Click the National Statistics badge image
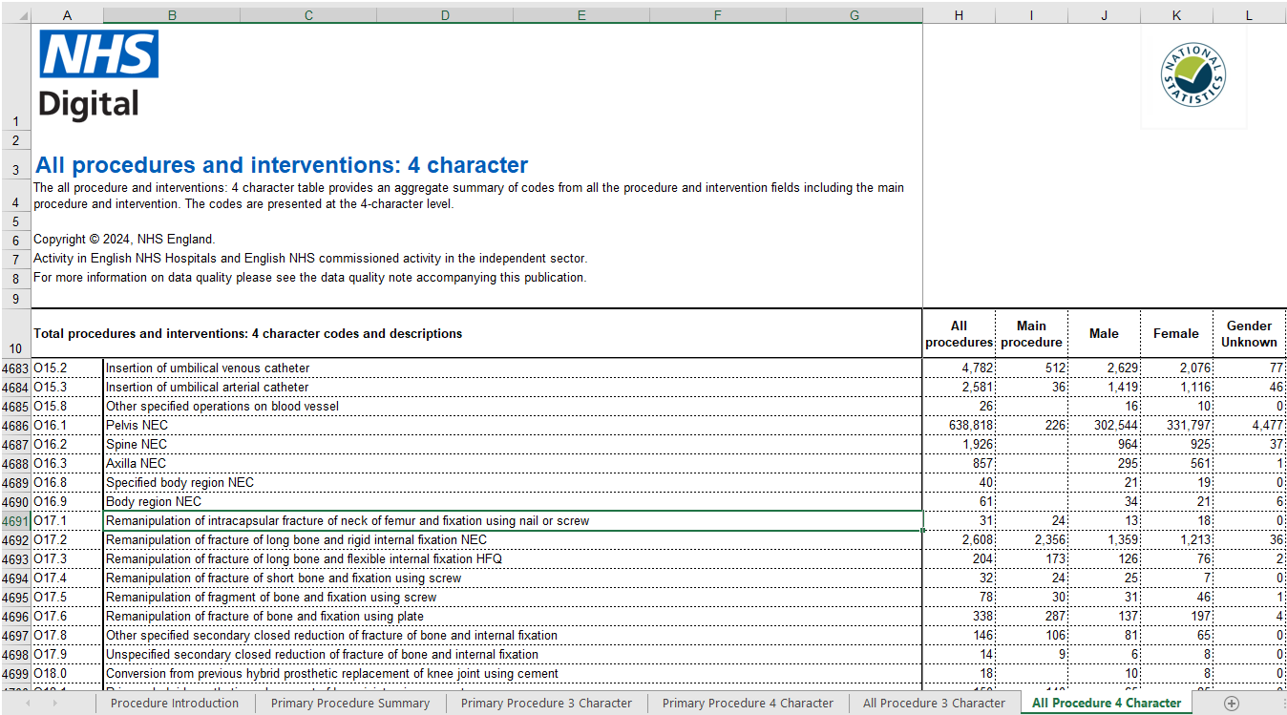This screenshot has height=715, width=1287. 1192,74
